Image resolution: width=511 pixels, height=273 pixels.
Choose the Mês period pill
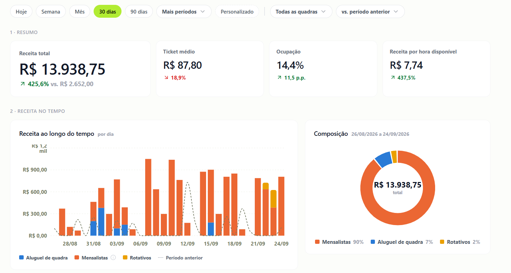[80, 11]
